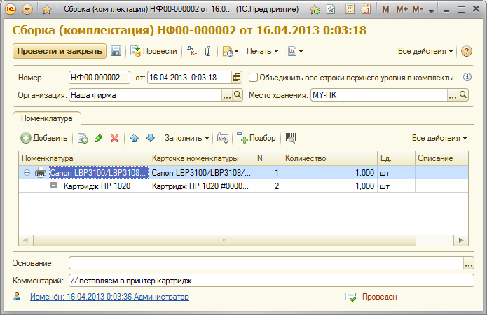Add document to favorites with title-bar star
This screenshot has width=487, height=315.
[x=46, y=10]
